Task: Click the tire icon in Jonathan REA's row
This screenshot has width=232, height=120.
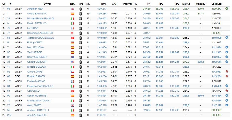Action: click(80, 9)
